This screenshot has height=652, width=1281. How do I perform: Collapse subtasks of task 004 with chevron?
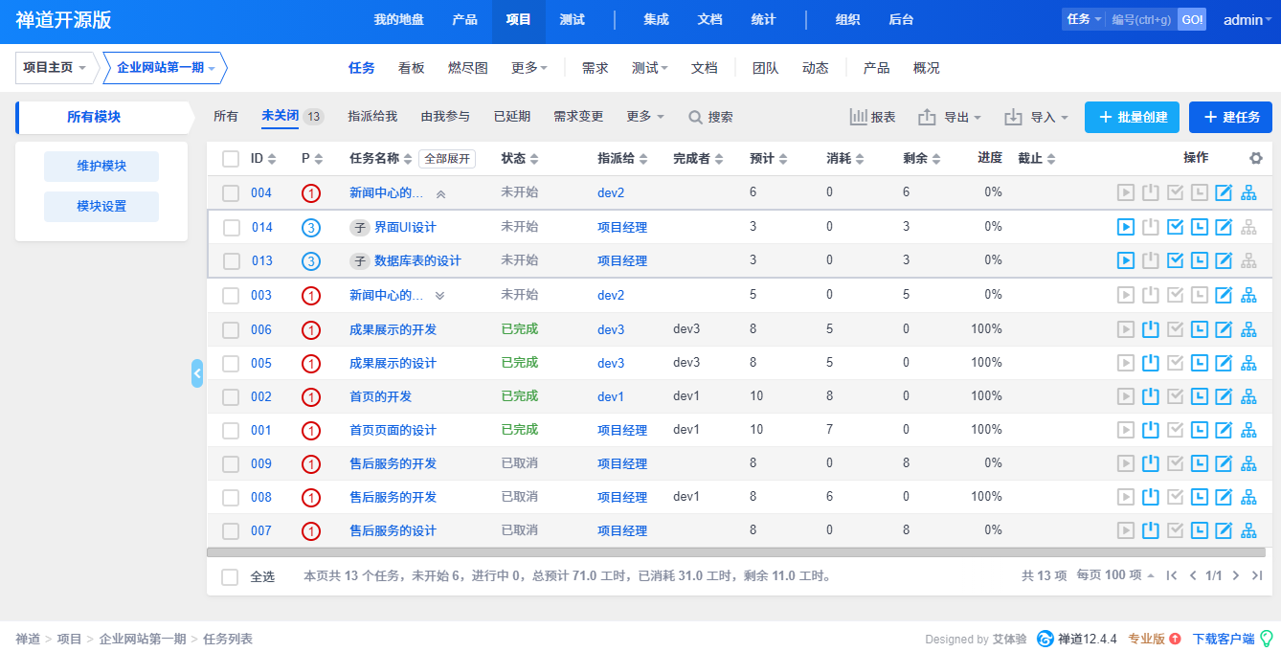pyautogui.click(x=440, y=193)
